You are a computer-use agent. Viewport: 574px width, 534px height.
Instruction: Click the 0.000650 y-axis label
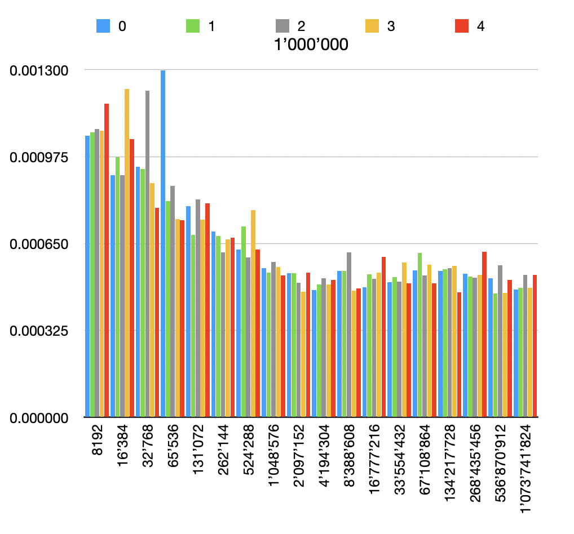coord(39,244)
